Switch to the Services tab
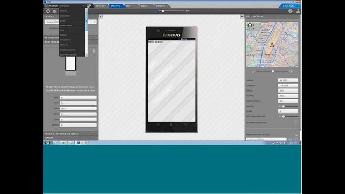 click(x=161, y=6)
